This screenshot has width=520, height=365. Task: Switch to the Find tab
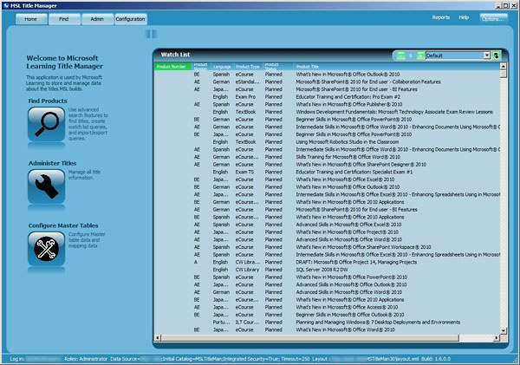64,19
